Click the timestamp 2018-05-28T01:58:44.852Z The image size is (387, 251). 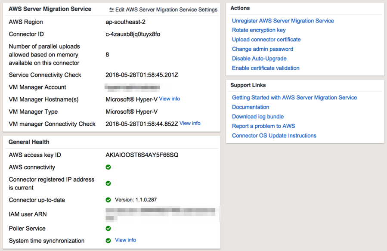coord(142,124)
